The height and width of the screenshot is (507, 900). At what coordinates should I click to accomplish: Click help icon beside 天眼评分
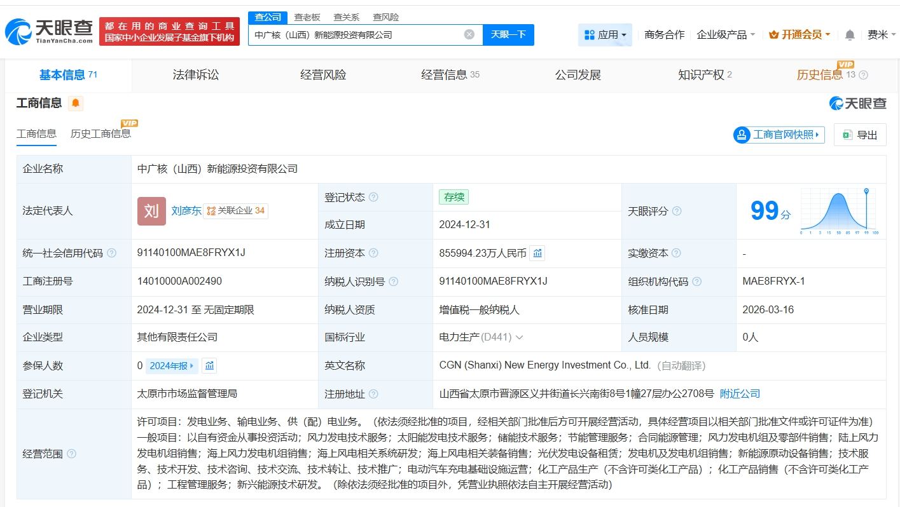coord(677,211)
